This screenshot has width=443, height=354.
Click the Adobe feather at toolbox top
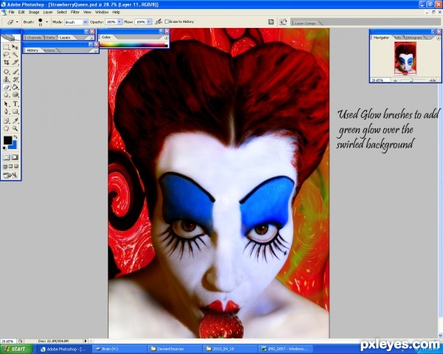pyautogui.click(x=10, y=38)
